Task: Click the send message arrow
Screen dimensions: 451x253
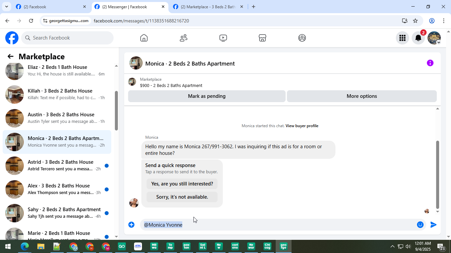Action: tap(434, 225)
